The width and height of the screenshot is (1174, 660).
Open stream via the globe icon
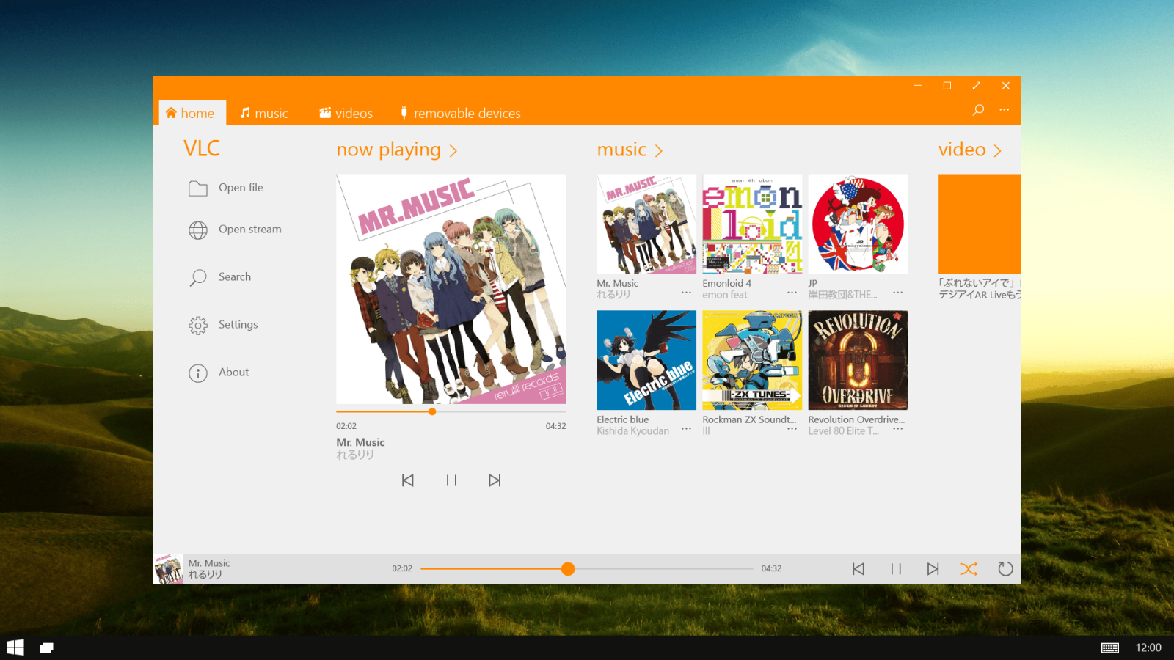point(198,230)
